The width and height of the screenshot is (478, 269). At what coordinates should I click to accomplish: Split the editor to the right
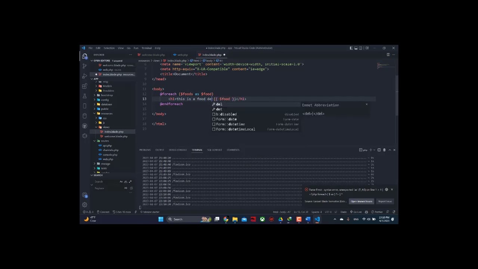388,55
